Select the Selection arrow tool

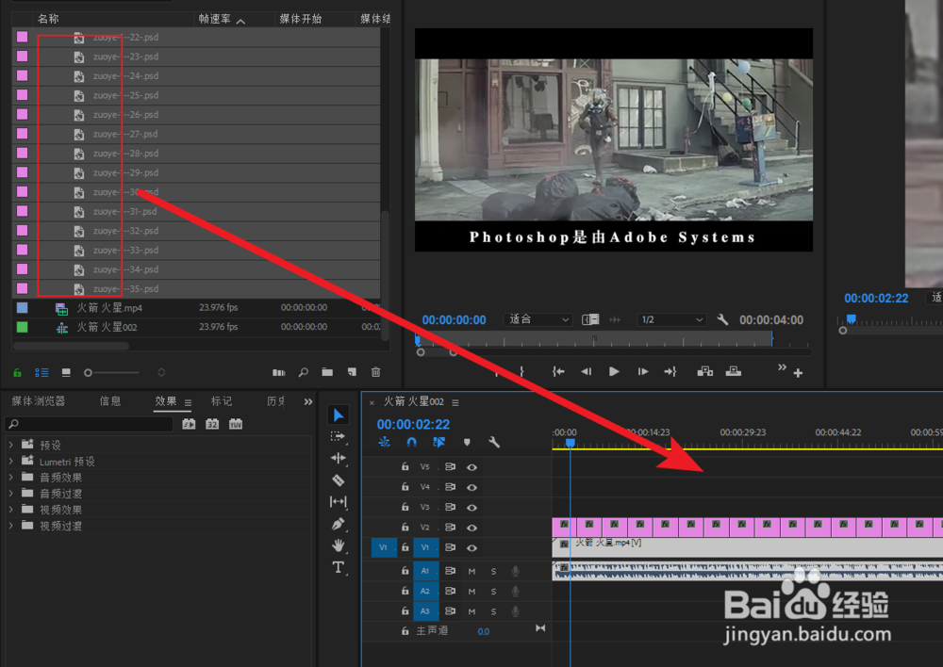coord(339,415)
